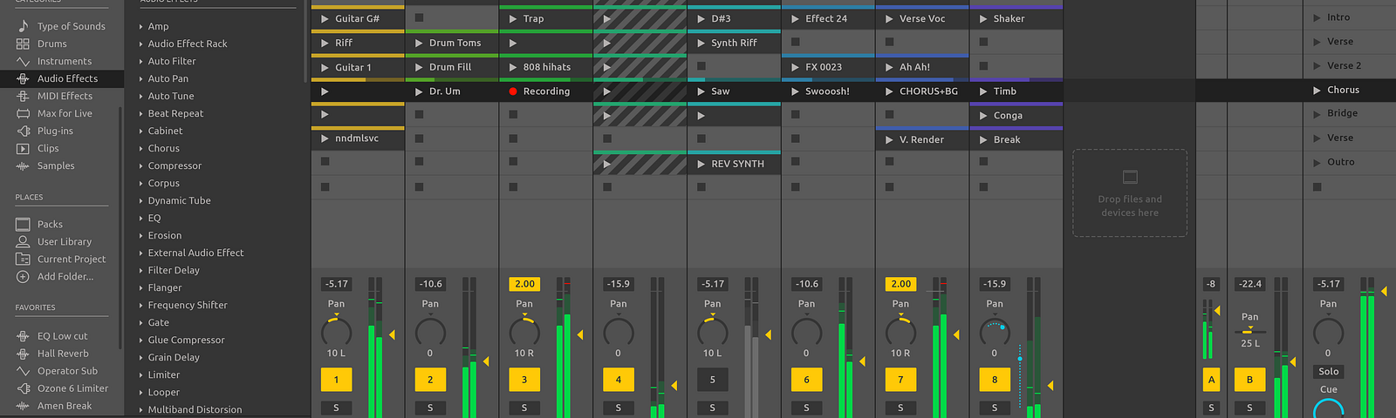Adjust track 7 Pan knob
1396x418 pixels.
pos(900,332)
